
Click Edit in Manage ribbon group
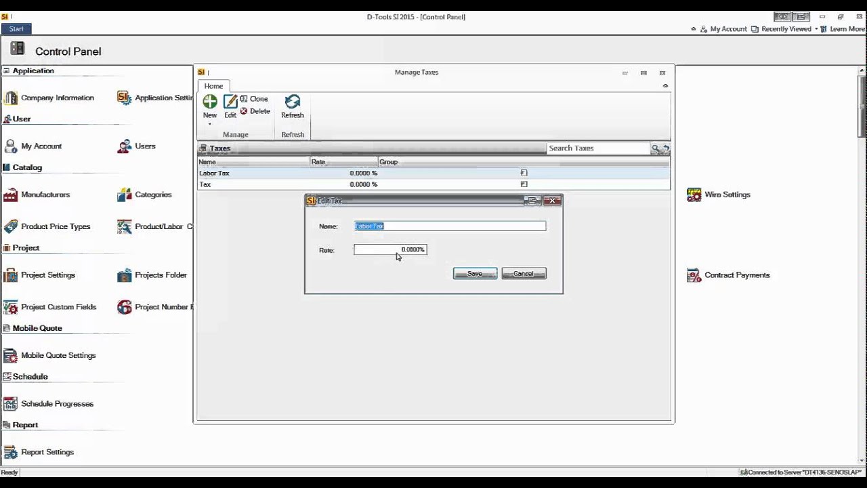coord(230,106)
